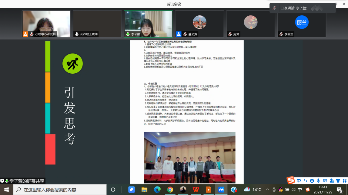Open the Sogou soft keyboard icon
The width and height of the screenshot is (348, 195).
click(x=325, y=181)
